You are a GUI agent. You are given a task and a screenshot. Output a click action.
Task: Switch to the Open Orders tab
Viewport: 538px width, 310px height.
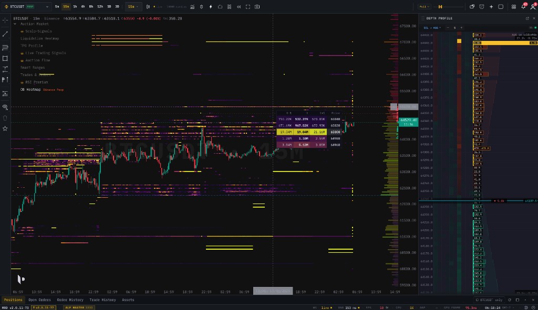39,300
